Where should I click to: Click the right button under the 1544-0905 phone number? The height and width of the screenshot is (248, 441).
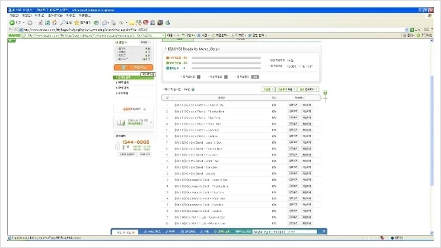click(x=145, y=154)
